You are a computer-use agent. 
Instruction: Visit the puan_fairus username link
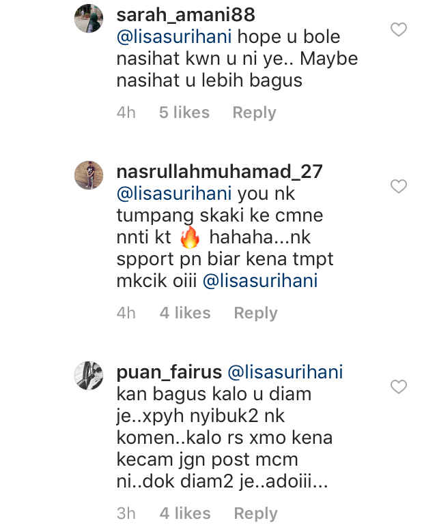click(x=169, y=372)
